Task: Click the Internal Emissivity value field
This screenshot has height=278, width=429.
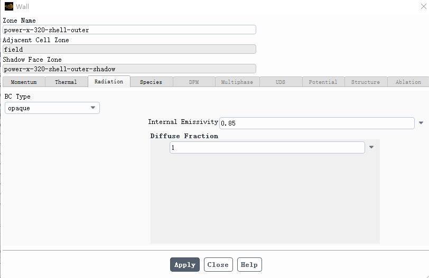Action: tap(316, 123)
